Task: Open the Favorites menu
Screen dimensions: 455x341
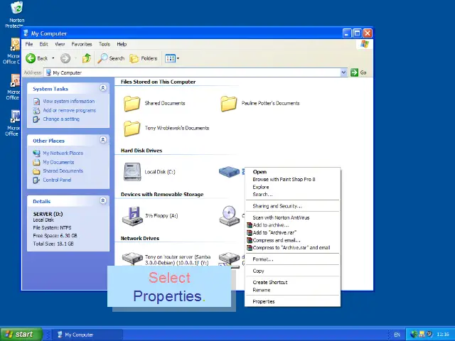Action: [82, 44]
